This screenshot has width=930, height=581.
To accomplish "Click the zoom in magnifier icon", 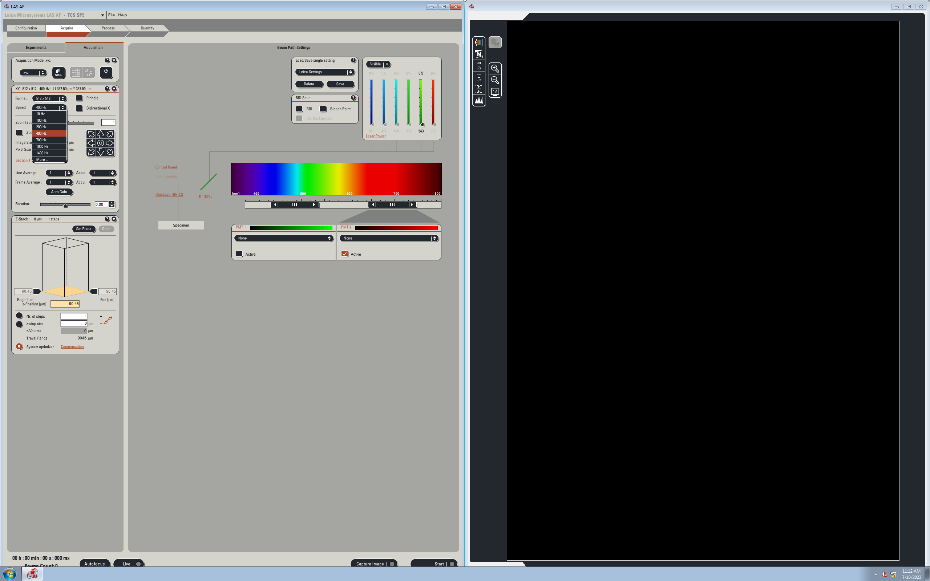I will pos(495,68).
